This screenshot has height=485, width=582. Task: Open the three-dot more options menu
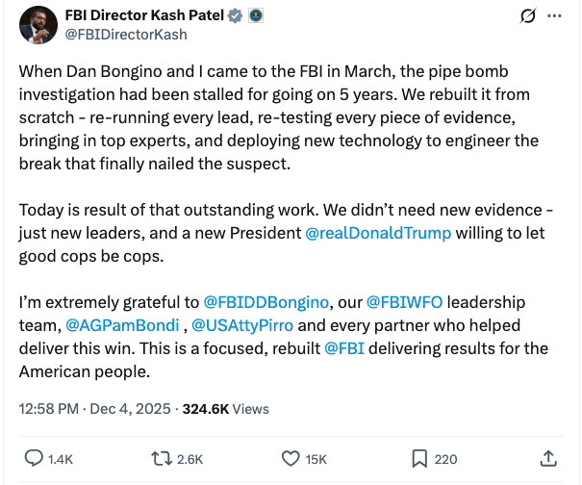tap(554, 16)
